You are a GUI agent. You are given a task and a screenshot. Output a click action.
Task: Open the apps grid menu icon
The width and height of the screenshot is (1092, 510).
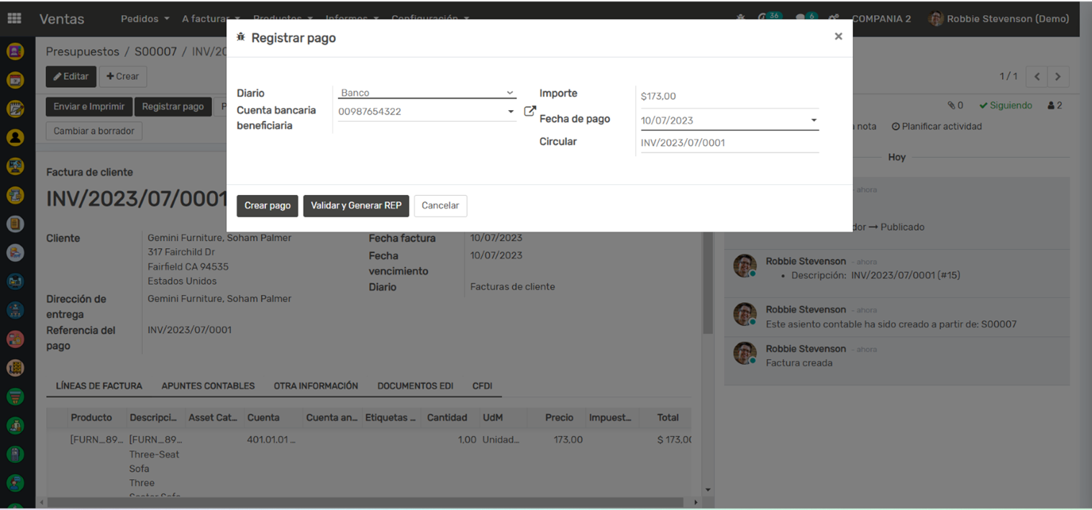14,19
